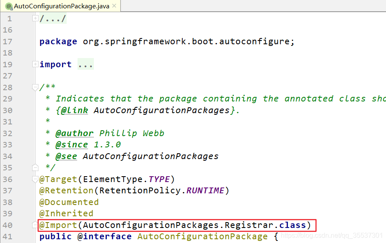
Task: Collapse the annotations fold at line 36
Action: [x=35, y=179]
